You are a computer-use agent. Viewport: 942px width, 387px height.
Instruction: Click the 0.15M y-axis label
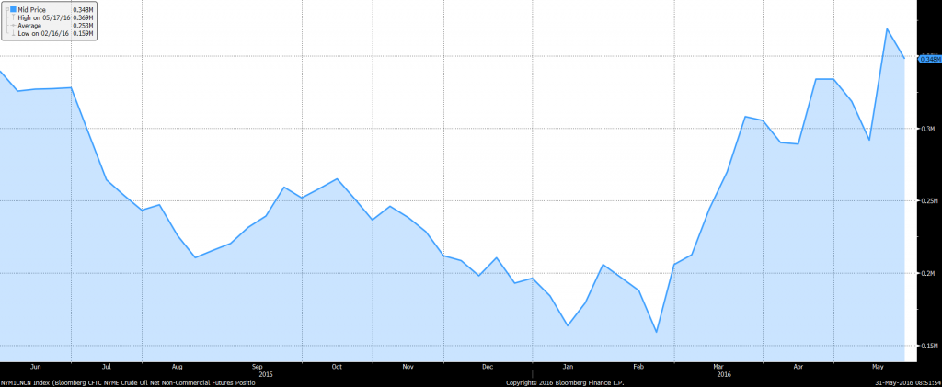[927, 347]
